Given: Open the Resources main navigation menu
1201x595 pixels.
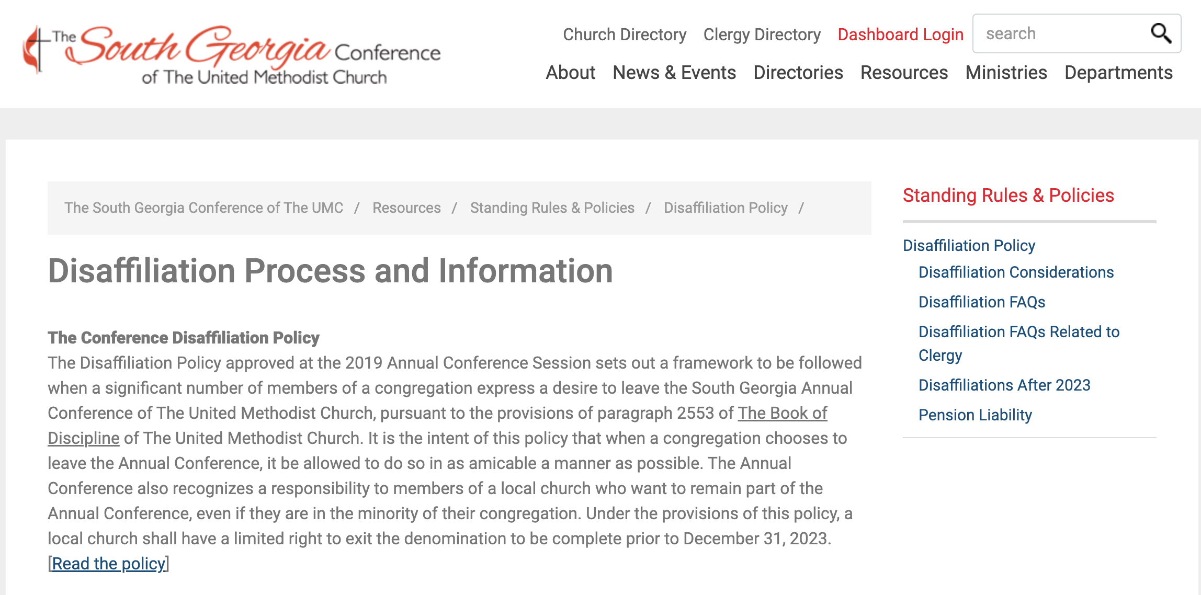Looking at the screenshot, I should point(904,73).
